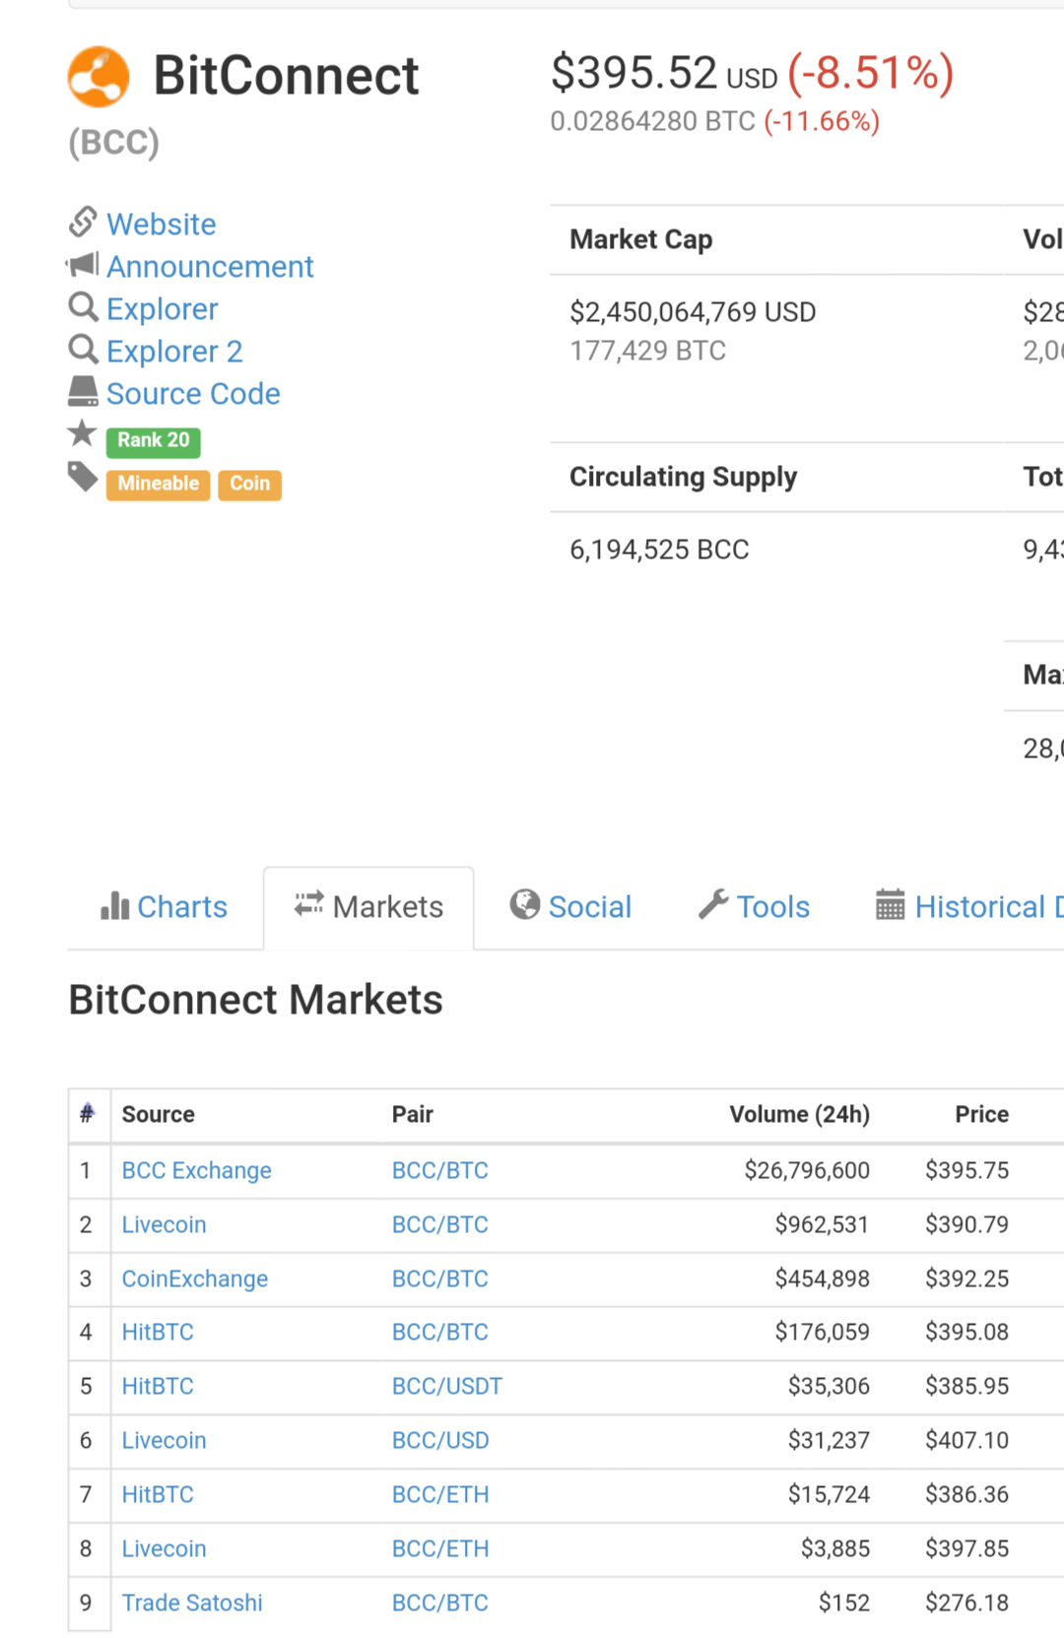
Task: Click the chain link icon beside Website
Action: 83,223
